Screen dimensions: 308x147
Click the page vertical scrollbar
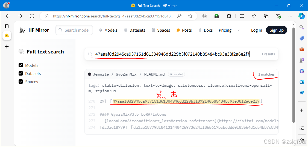(x=294, y=75)
